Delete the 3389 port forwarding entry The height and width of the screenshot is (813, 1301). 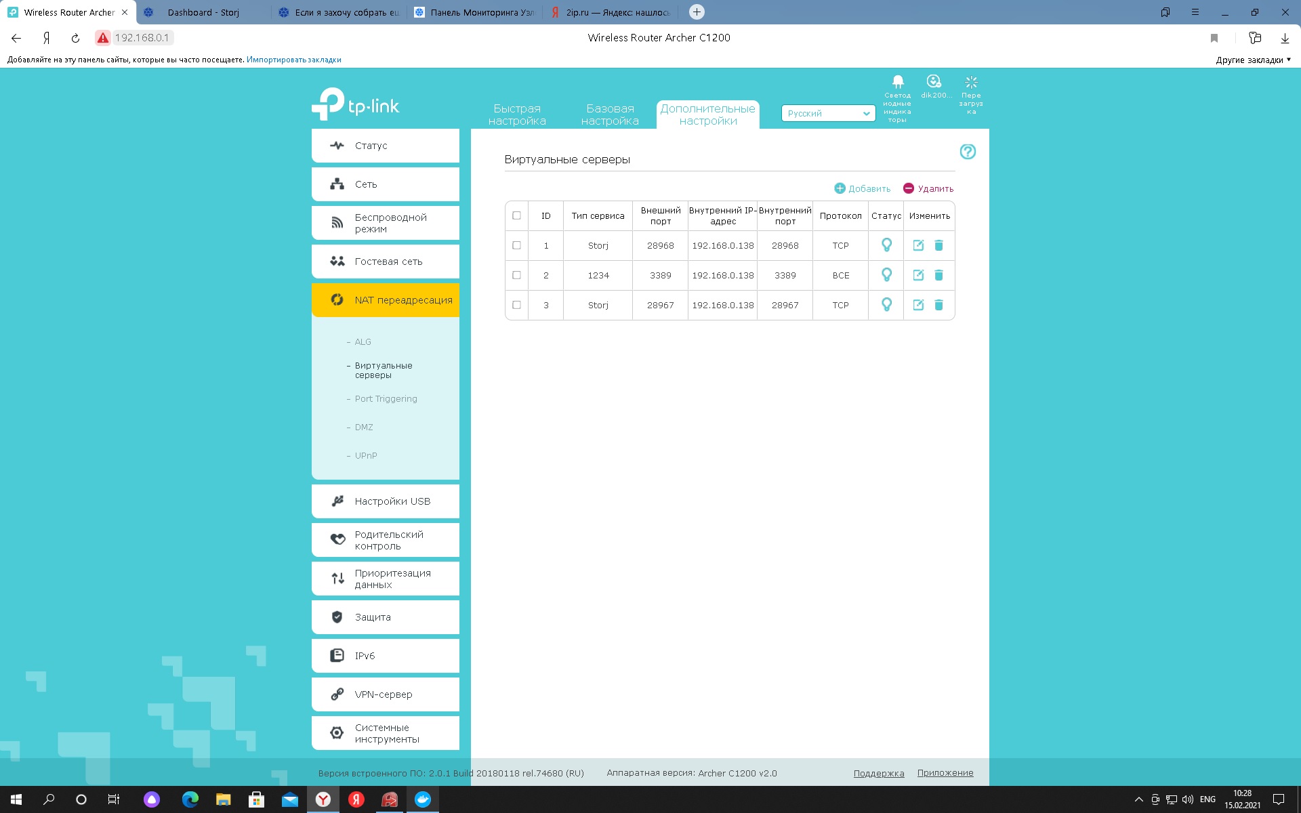938,275
